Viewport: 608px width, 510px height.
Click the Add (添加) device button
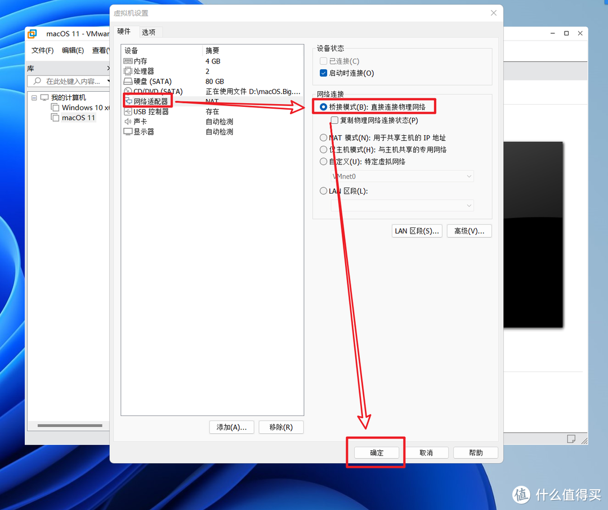231,427
